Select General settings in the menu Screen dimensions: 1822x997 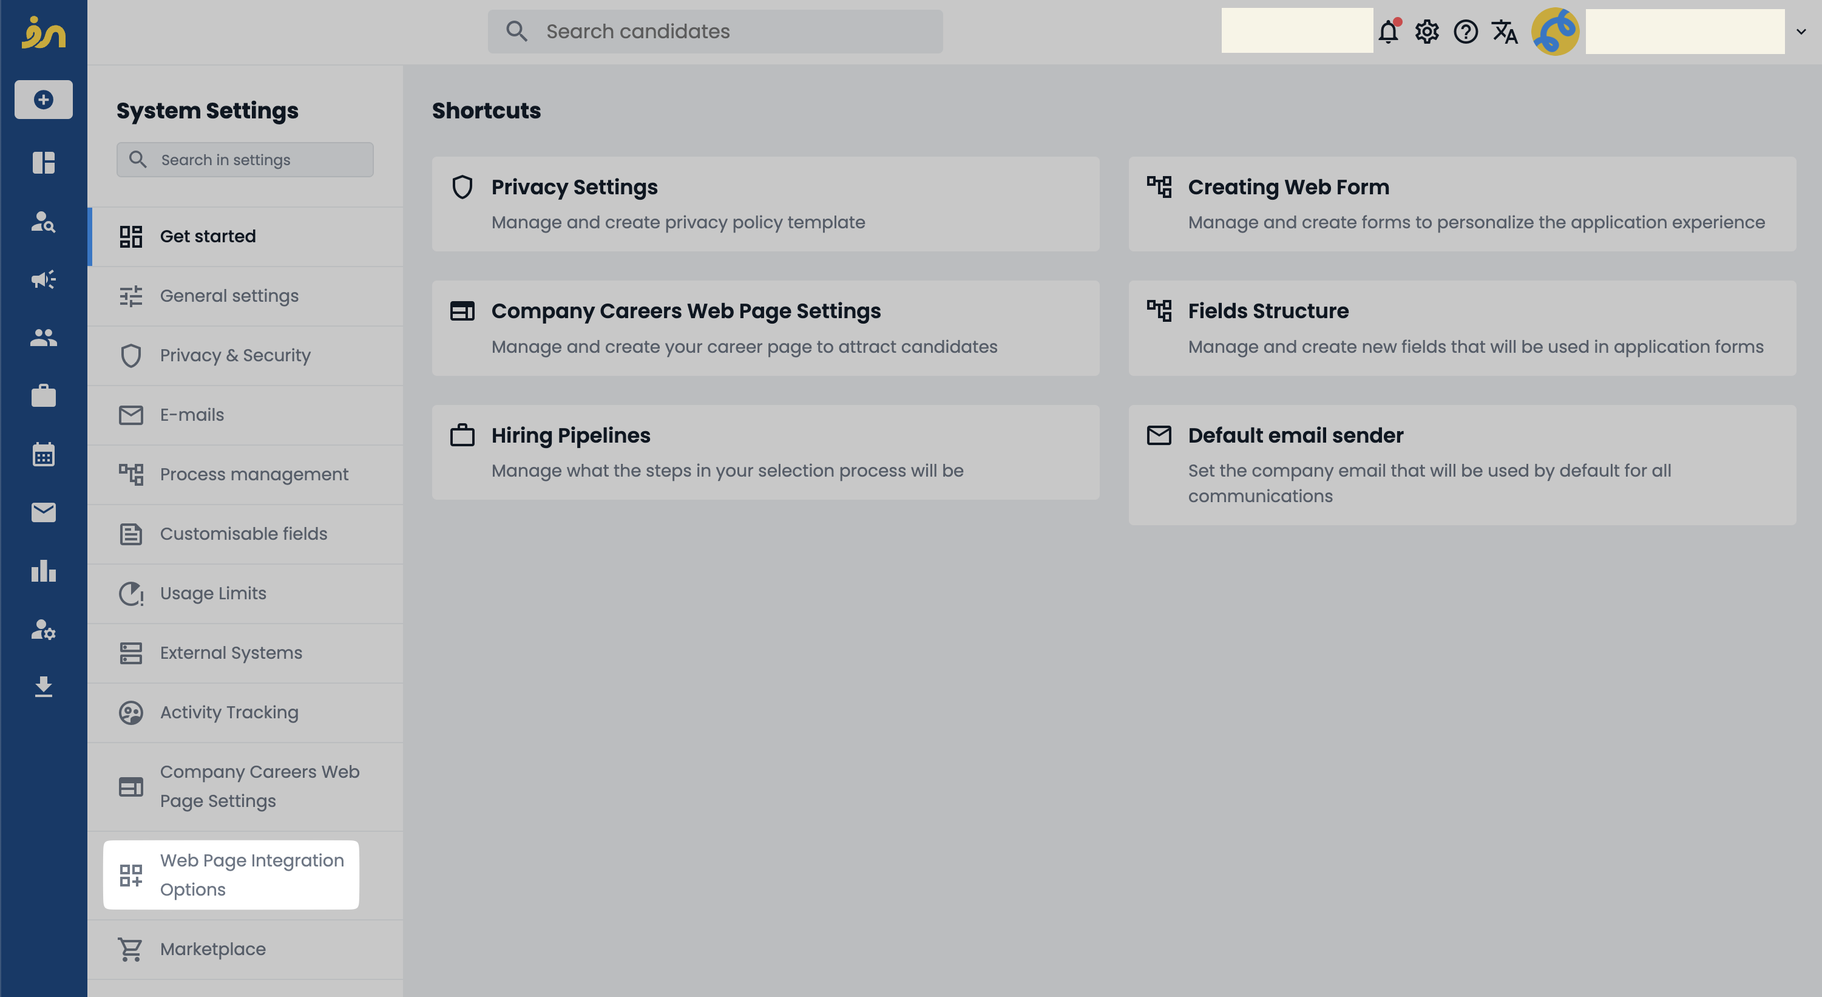tap(229, 296)
